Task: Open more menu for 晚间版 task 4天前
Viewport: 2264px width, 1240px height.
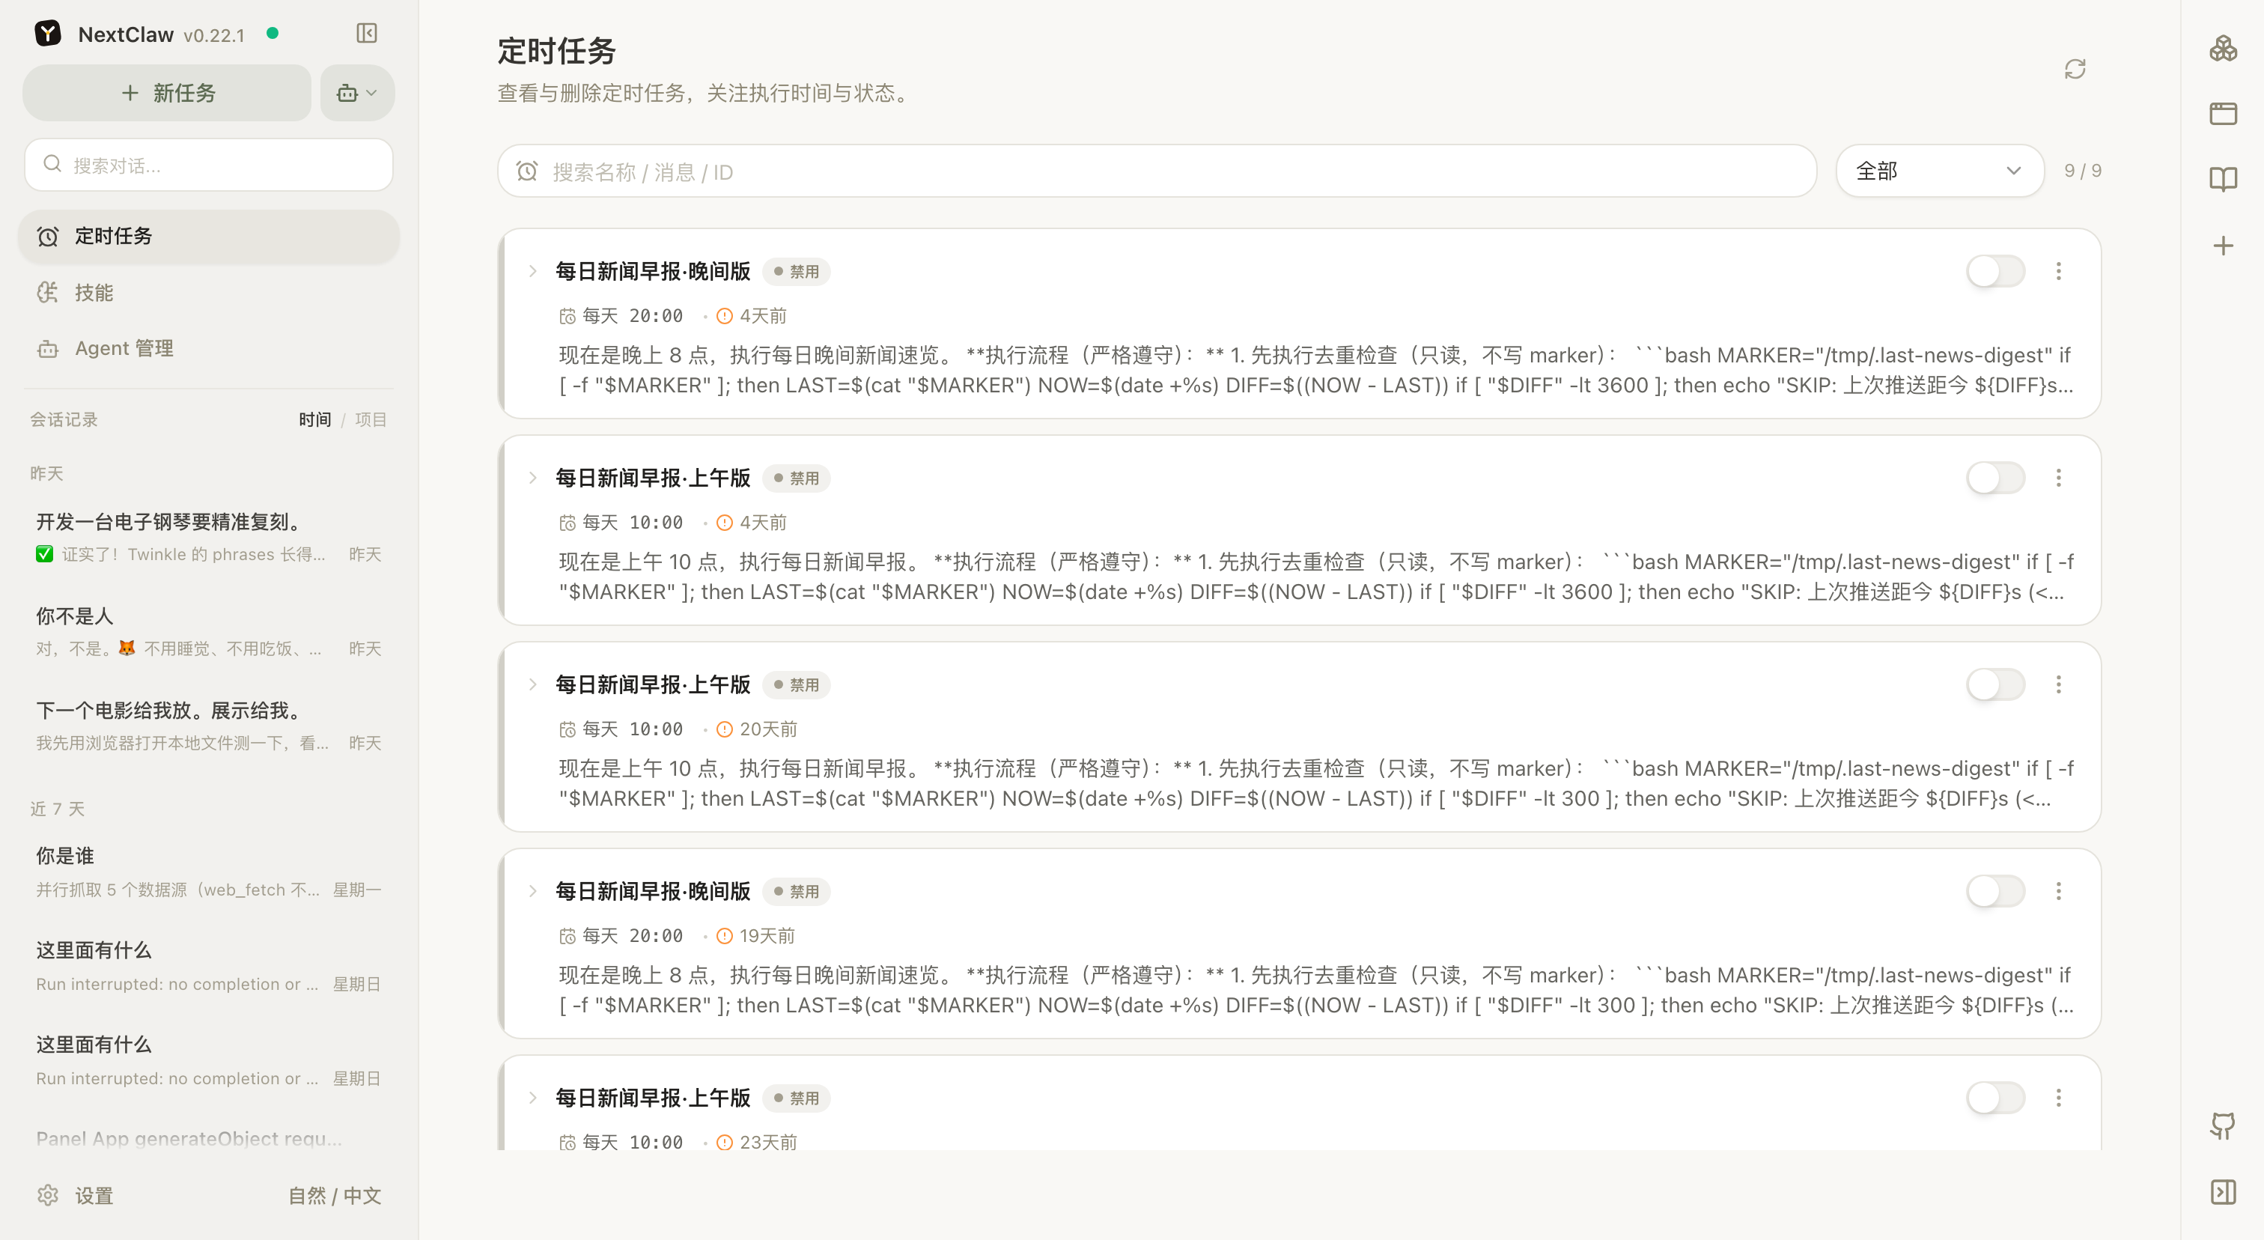Action: (2058, 270)
